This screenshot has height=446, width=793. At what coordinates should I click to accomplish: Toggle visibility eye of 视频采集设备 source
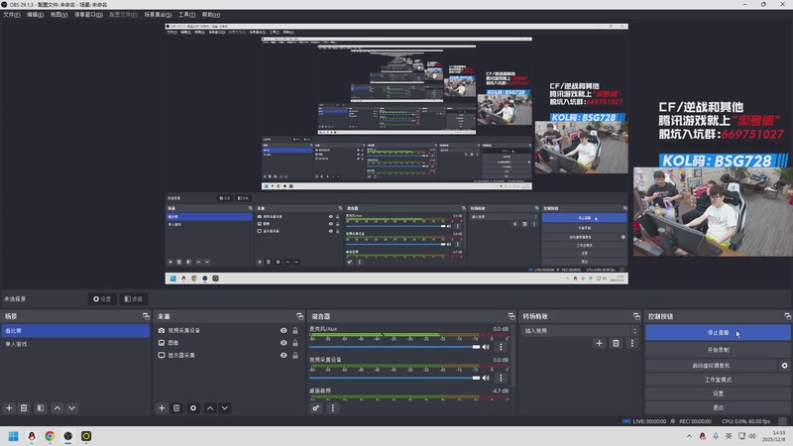coord(283,330)
